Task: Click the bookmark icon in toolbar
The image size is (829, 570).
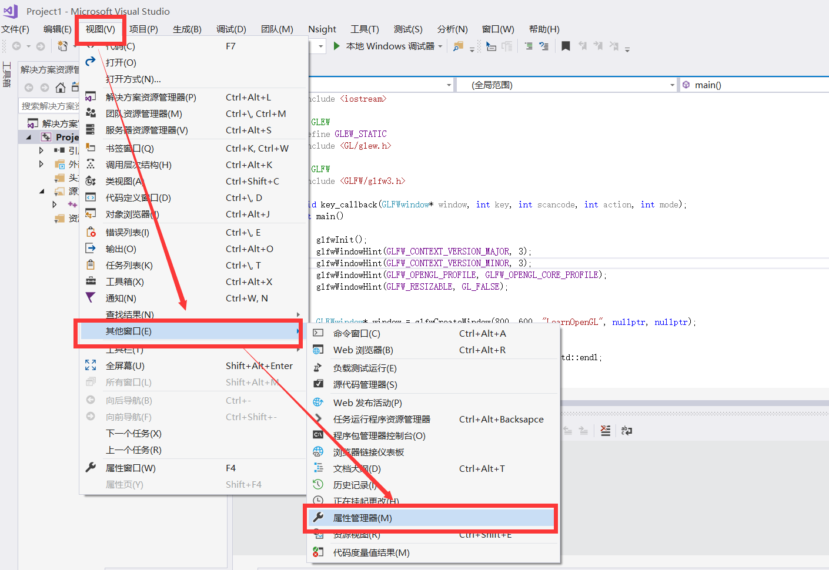Action: coord(566,46)
